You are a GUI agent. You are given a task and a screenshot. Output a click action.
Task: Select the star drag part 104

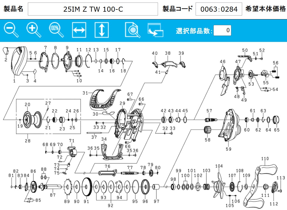tap(218, 184)
